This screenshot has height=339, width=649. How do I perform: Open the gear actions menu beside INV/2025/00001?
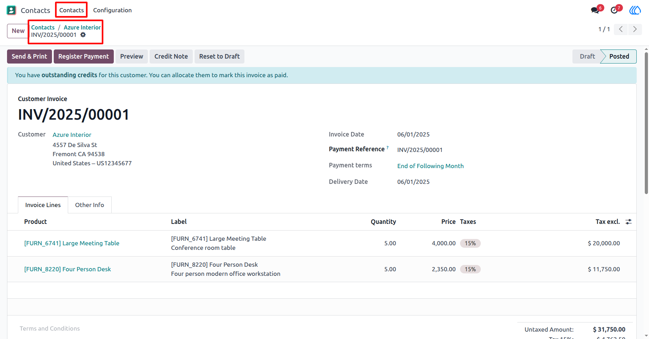(83, 35)
